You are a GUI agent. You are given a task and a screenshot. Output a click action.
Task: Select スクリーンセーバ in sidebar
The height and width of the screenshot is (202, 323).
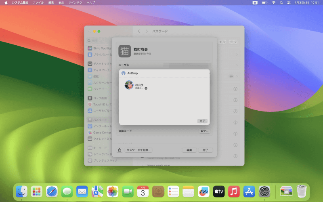100,83
